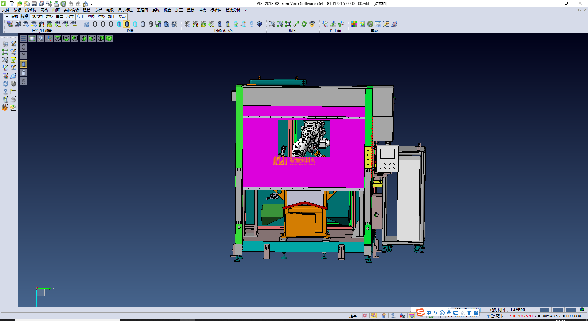The width and height of the screenshot is (588, 321).
Task: Click the wrench system settings icon
Action: tap(370, 24)
